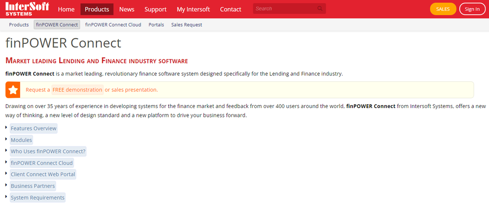Expand the Features Overview arrow
Screen dimensions: 489x204
coord(6,127)
